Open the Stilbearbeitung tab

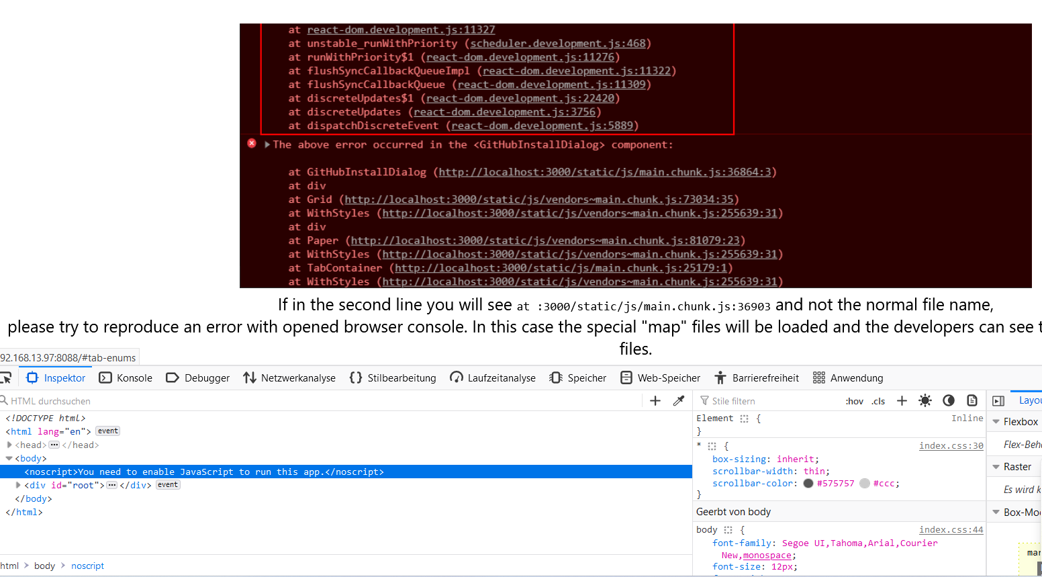393,378
